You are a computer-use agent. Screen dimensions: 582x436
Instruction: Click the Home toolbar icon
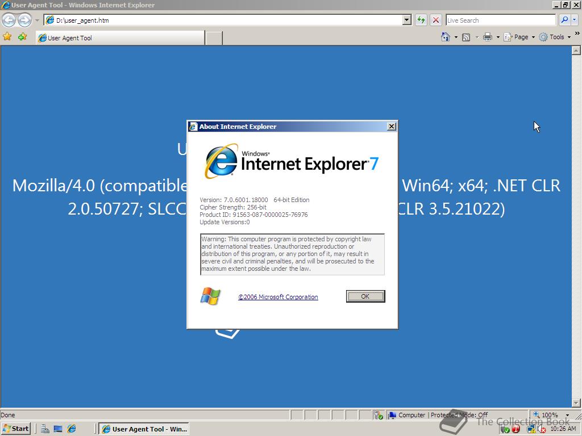tap(446, 37)
